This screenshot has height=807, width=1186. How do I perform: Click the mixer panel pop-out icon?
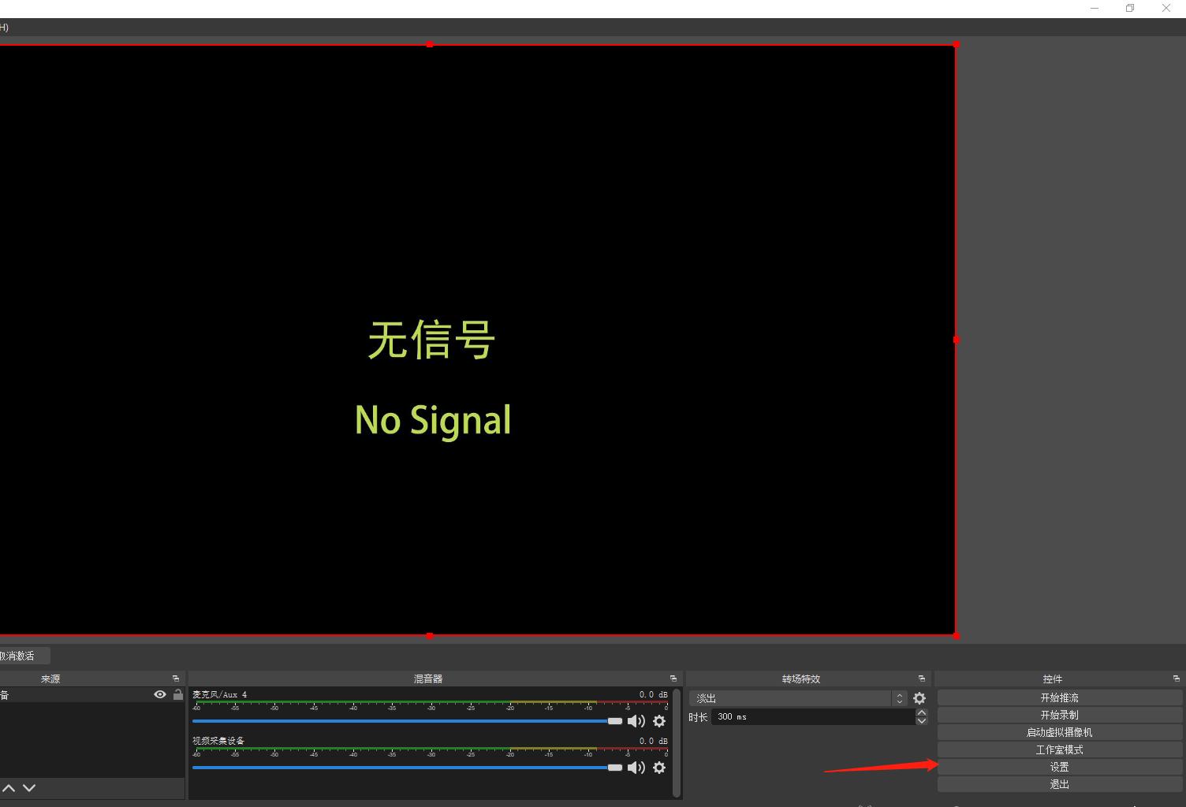click(x=673, y=678)
